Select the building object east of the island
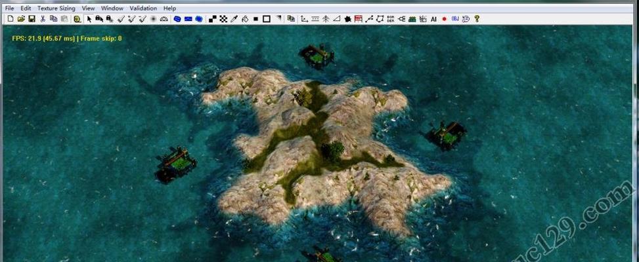639x262 pixels. pos(446,136)
